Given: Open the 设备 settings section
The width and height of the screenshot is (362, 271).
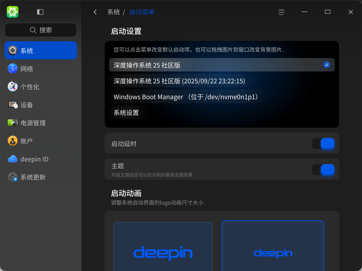Looking at the screenshot, I should [x=41, y=105].
